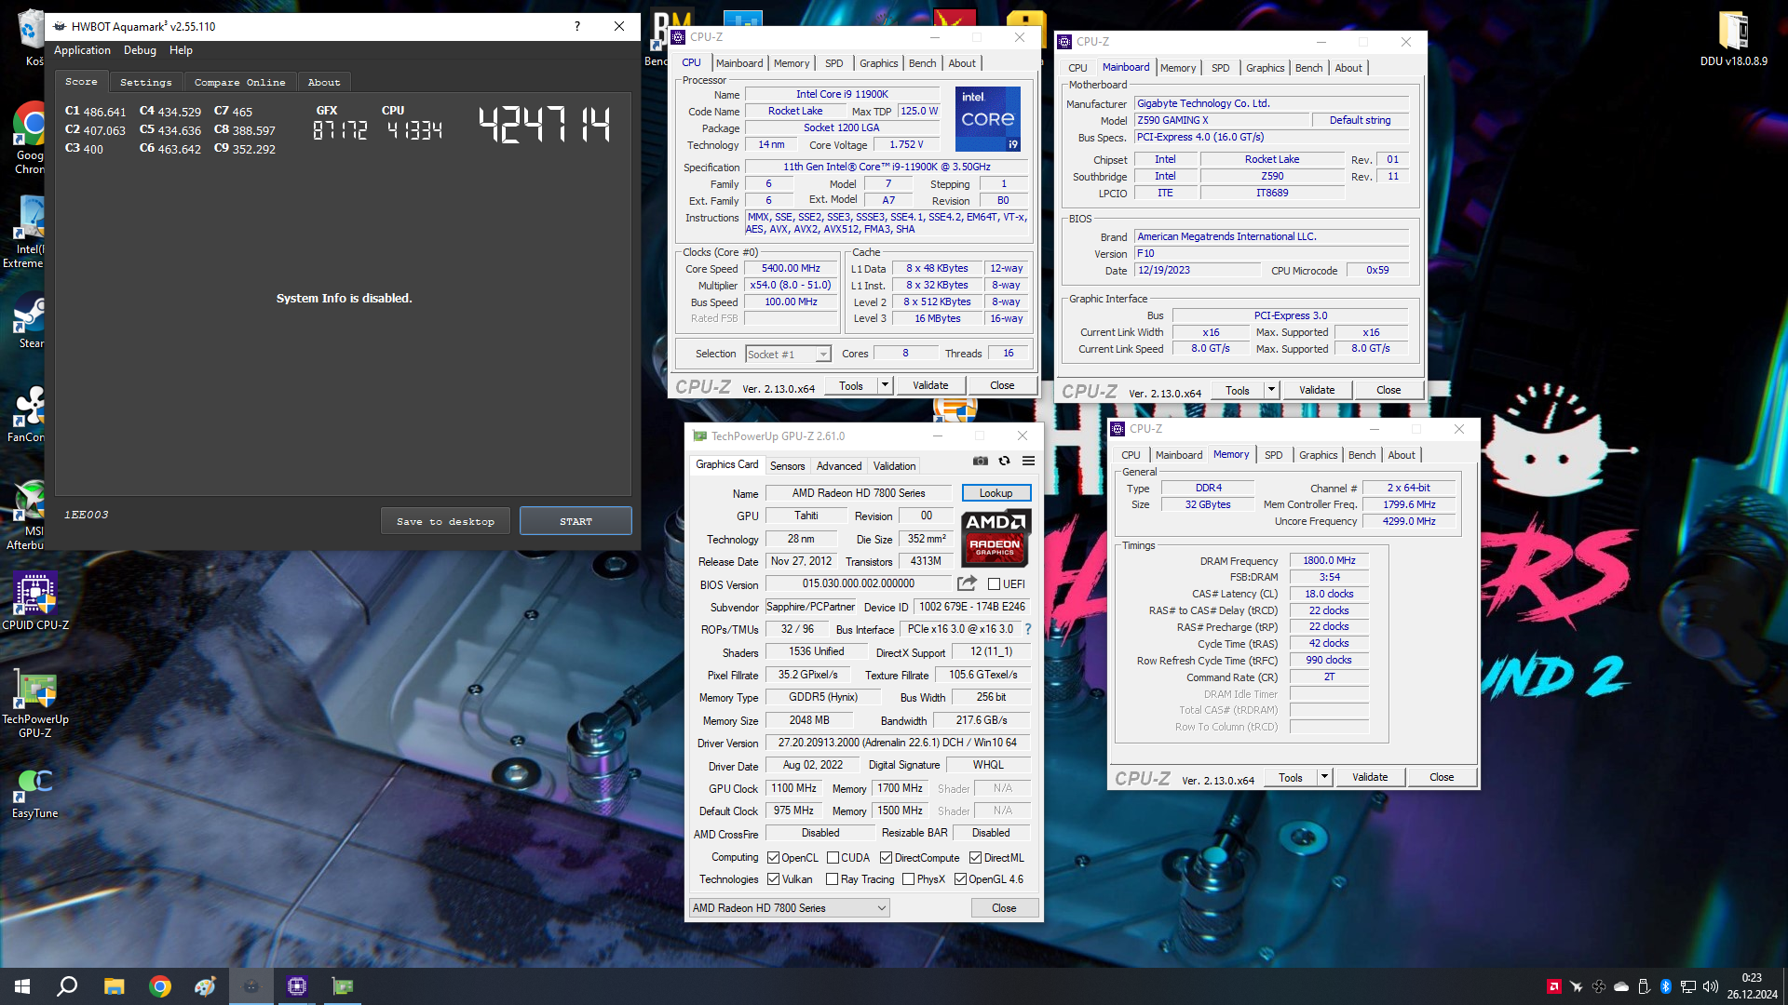The image size is (1788, 1005).
Task: Toggle the DirectML checkbox
Action: (975, 858)
